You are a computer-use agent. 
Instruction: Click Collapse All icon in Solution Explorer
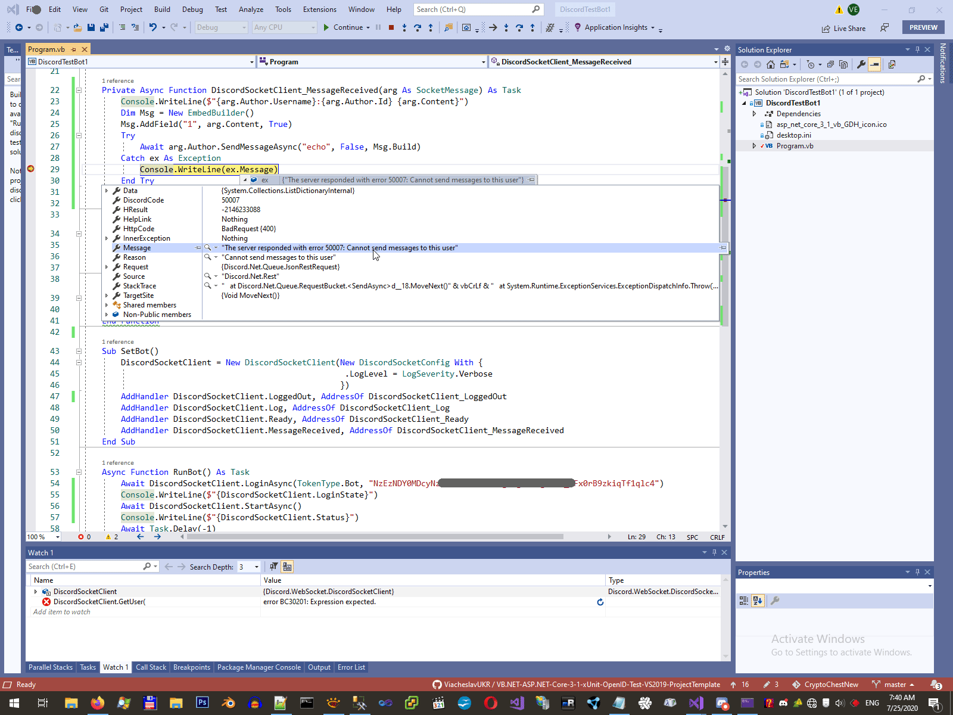tap(830, 64)
